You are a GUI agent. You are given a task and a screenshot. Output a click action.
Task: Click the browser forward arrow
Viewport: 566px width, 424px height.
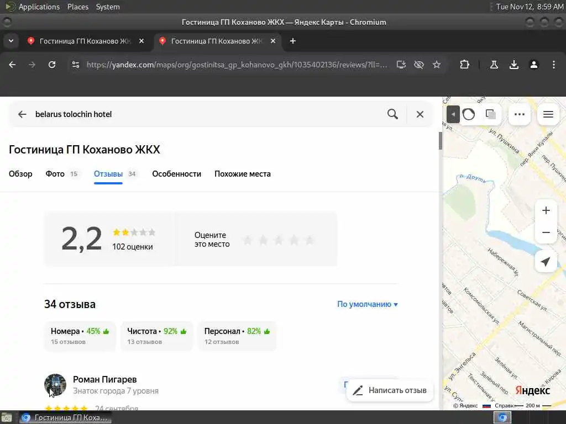(x=32, y=65)
